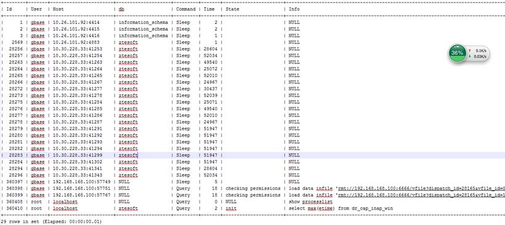The height and width of the screenshot is (225, 505).
Task: Select host 10.30.228.33:41264
Action: [x=78, y=69]
